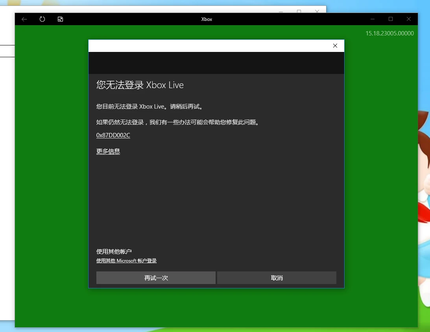The image size is (430, 332).
Task: Close the Xbox app window
Action: 409,19
